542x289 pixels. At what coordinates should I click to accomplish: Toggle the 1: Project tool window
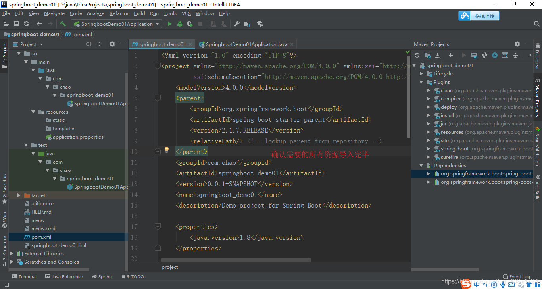5,56
